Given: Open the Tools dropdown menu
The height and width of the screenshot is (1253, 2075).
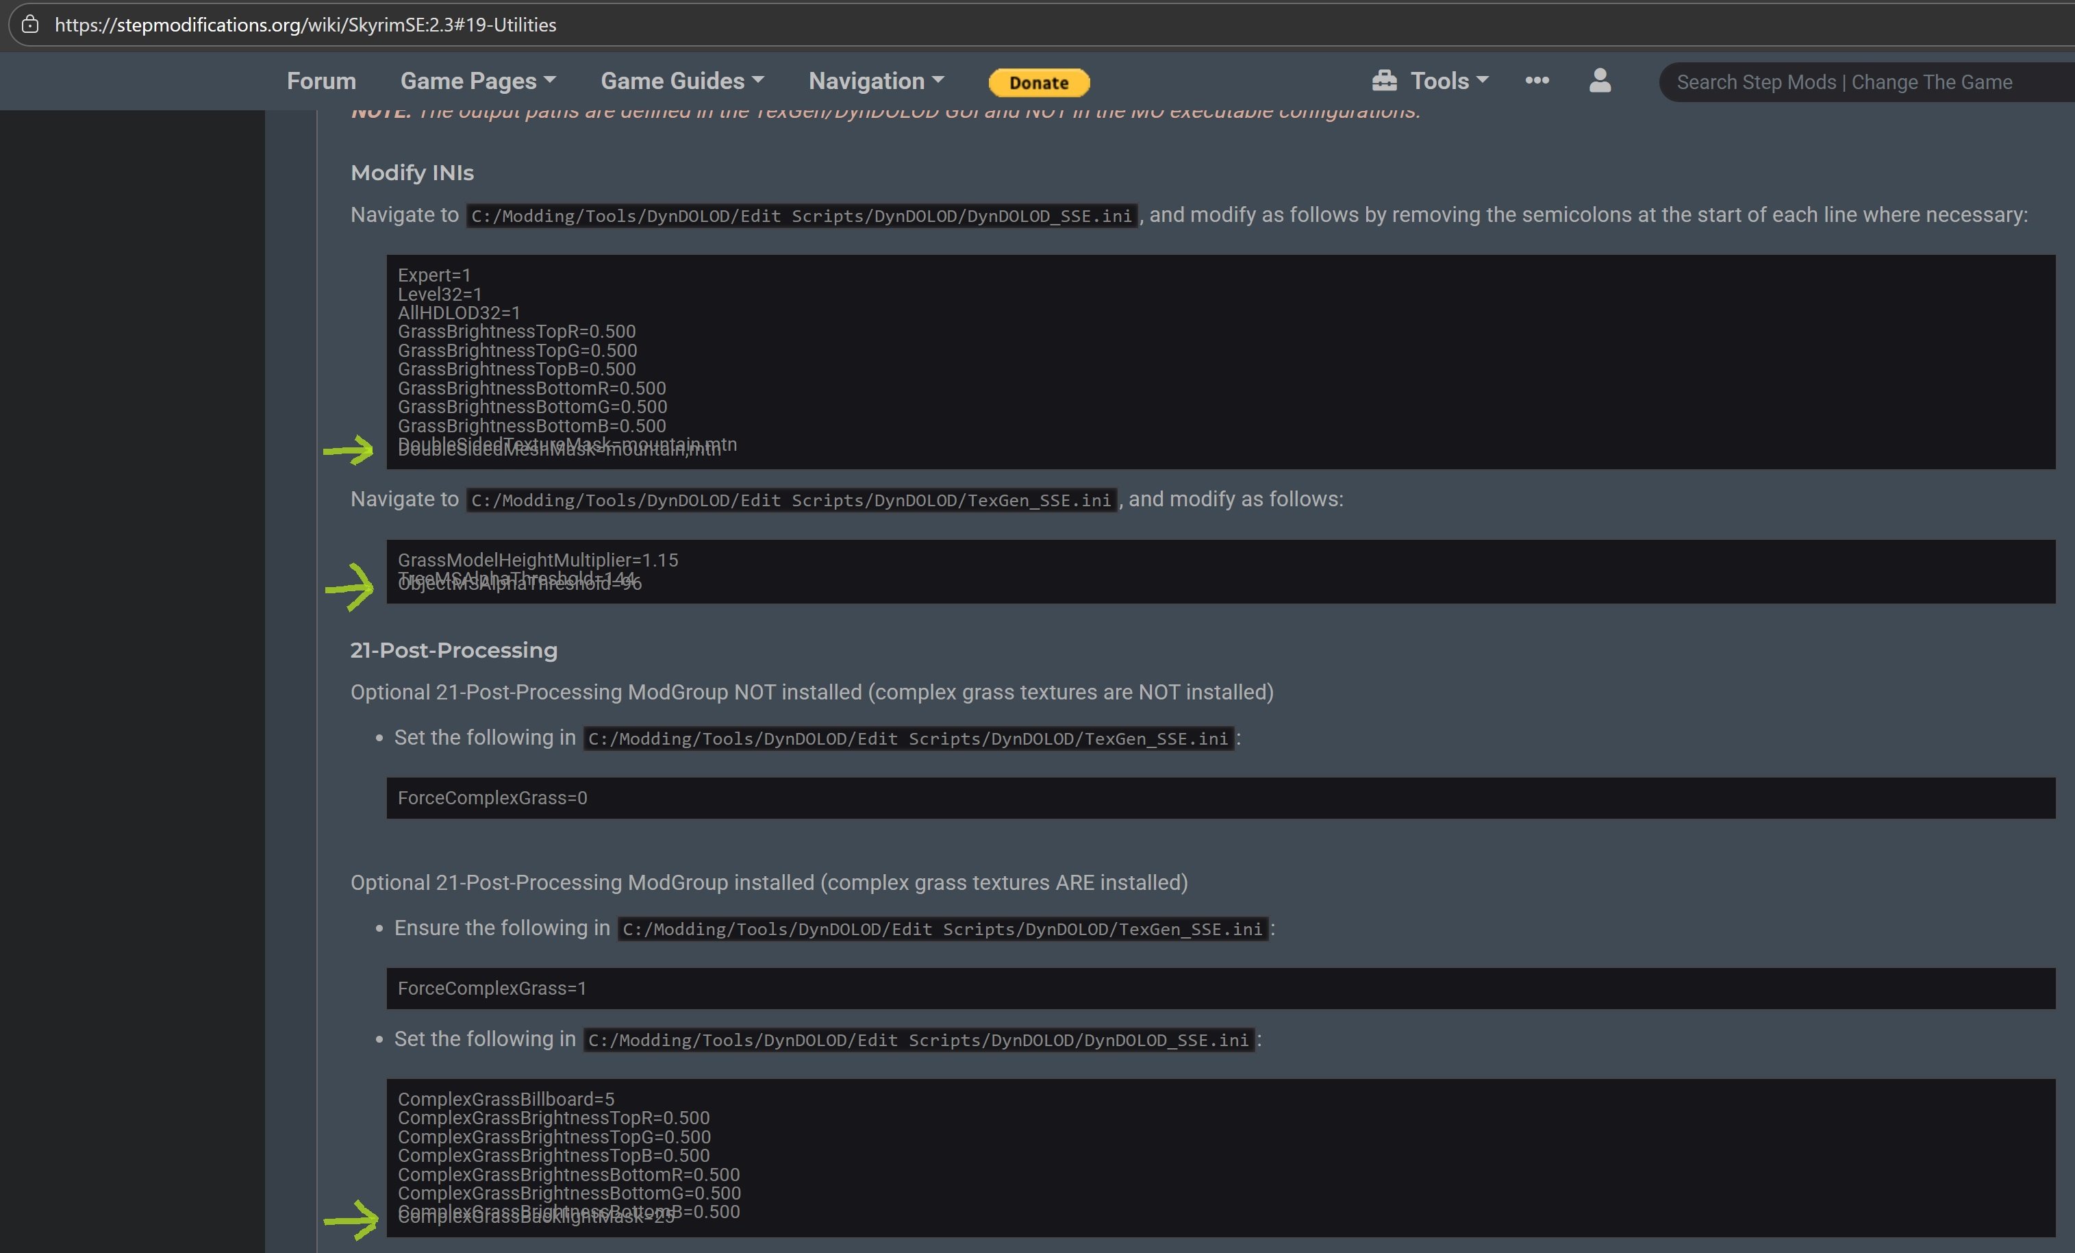Looking at the screenshot, I should 1448,81.
